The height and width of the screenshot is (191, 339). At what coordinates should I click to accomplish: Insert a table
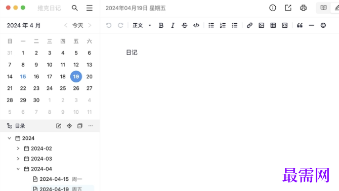[x=273, y=25]
